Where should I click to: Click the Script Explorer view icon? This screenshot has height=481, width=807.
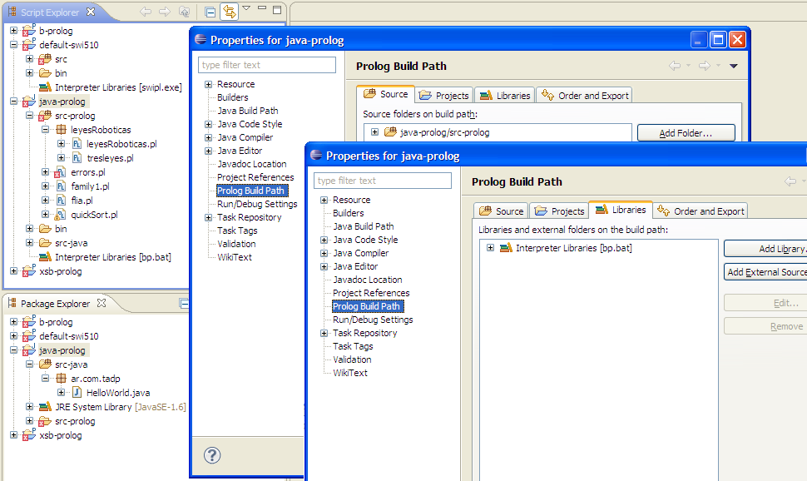[x=12, y=12]
